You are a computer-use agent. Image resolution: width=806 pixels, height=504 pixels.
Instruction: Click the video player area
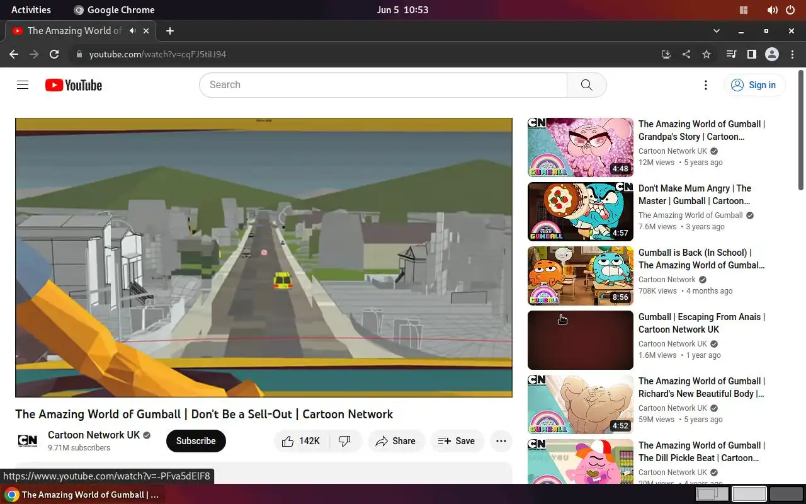[264, 258]
